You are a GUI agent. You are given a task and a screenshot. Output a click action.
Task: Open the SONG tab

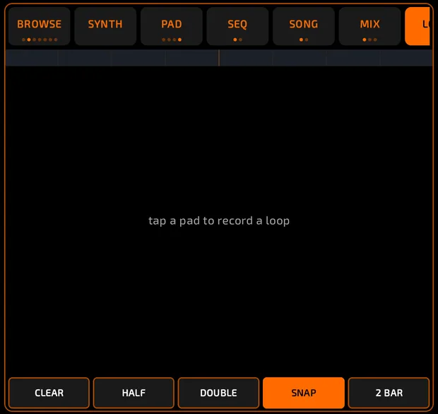coord(304,26)
